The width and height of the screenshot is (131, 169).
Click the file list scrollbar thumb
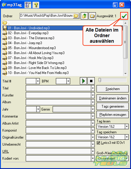click(125, 42)
